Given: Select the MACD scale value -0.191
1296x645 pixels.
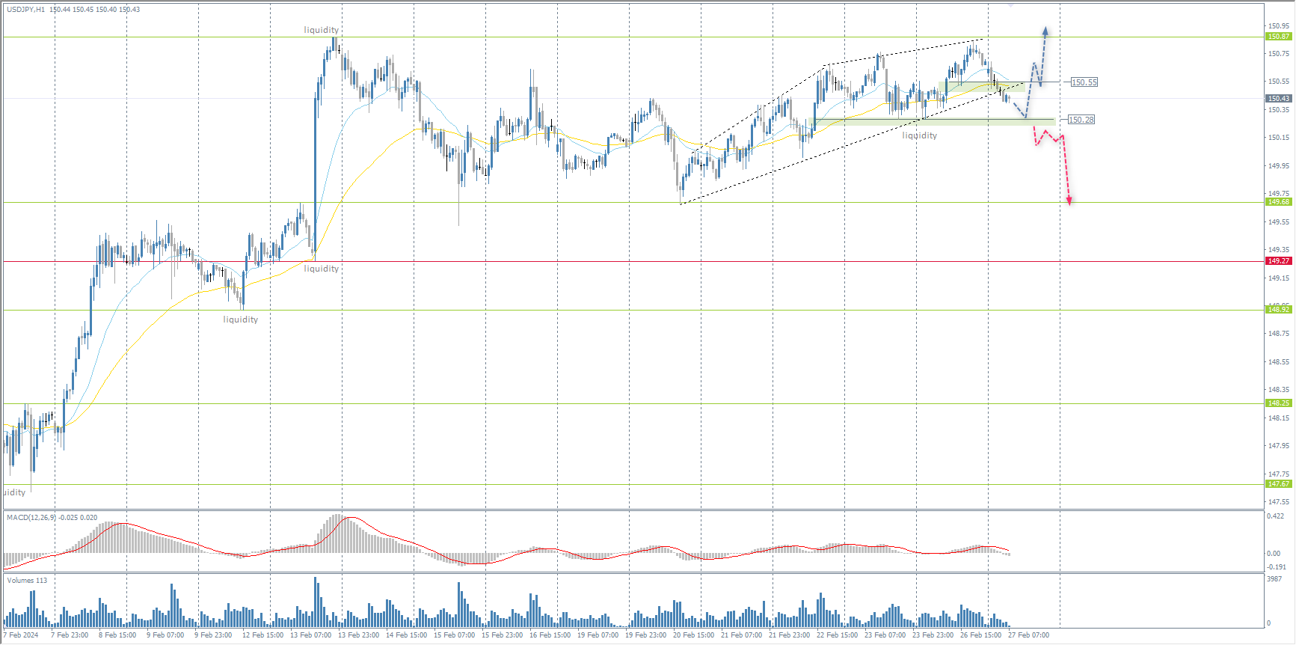Looking at the screenshot, I should [1276, 567].
